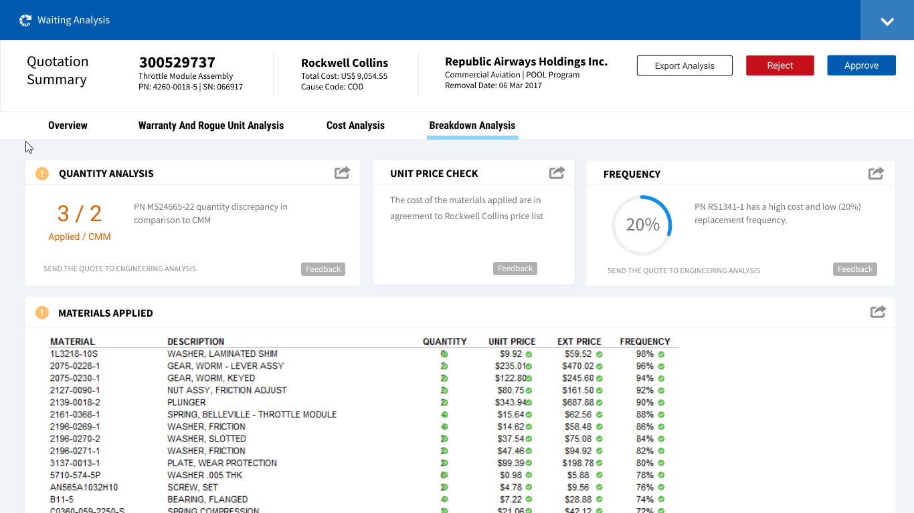
Task: Click the MATERIAL column header
Action: 72,341
